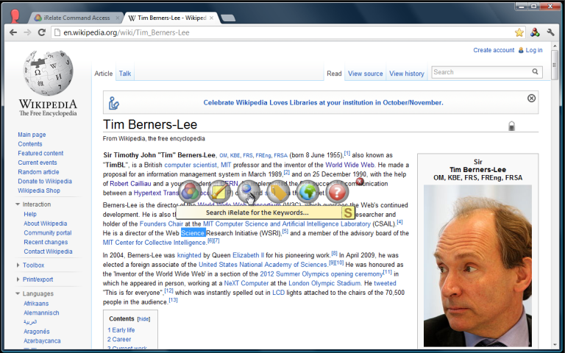Click the bookmark star in the address bar

[x=519, y=32]
